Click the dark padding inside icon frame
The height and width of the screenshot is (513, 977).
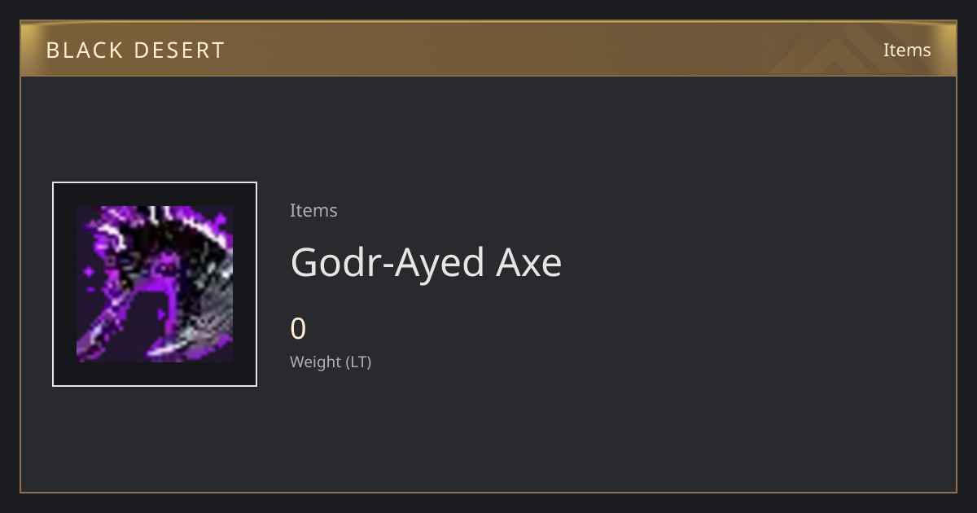click(x=65, y=284)
